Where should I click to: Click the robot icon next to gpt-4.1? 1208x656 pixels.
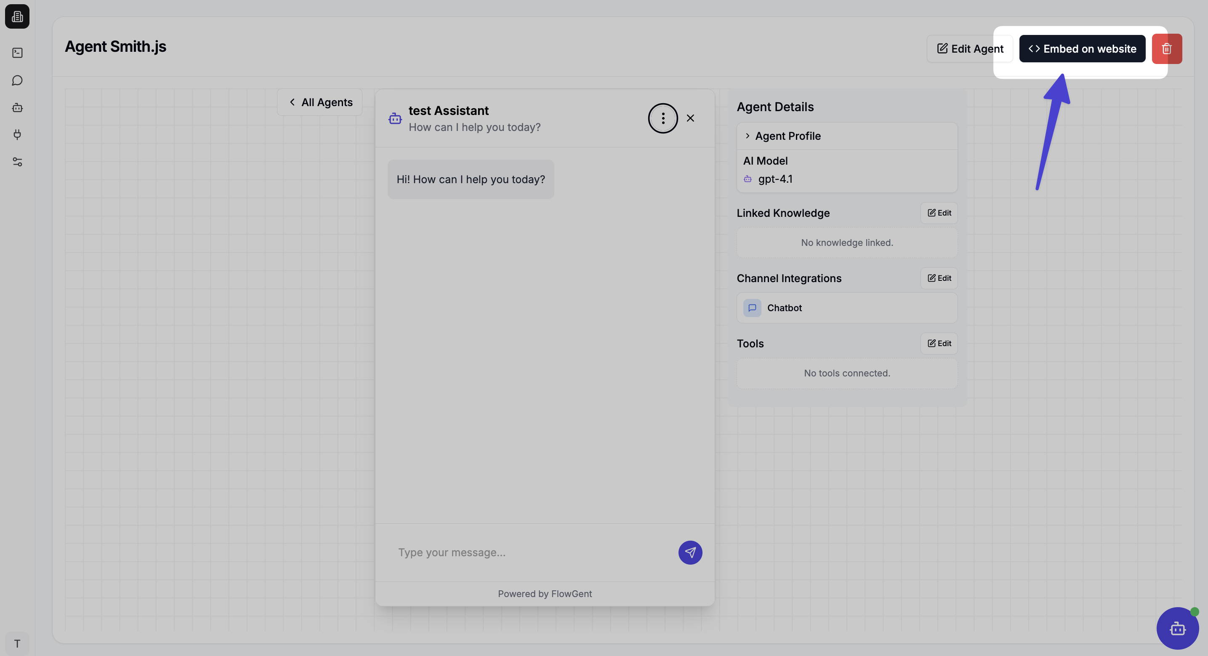748,179
